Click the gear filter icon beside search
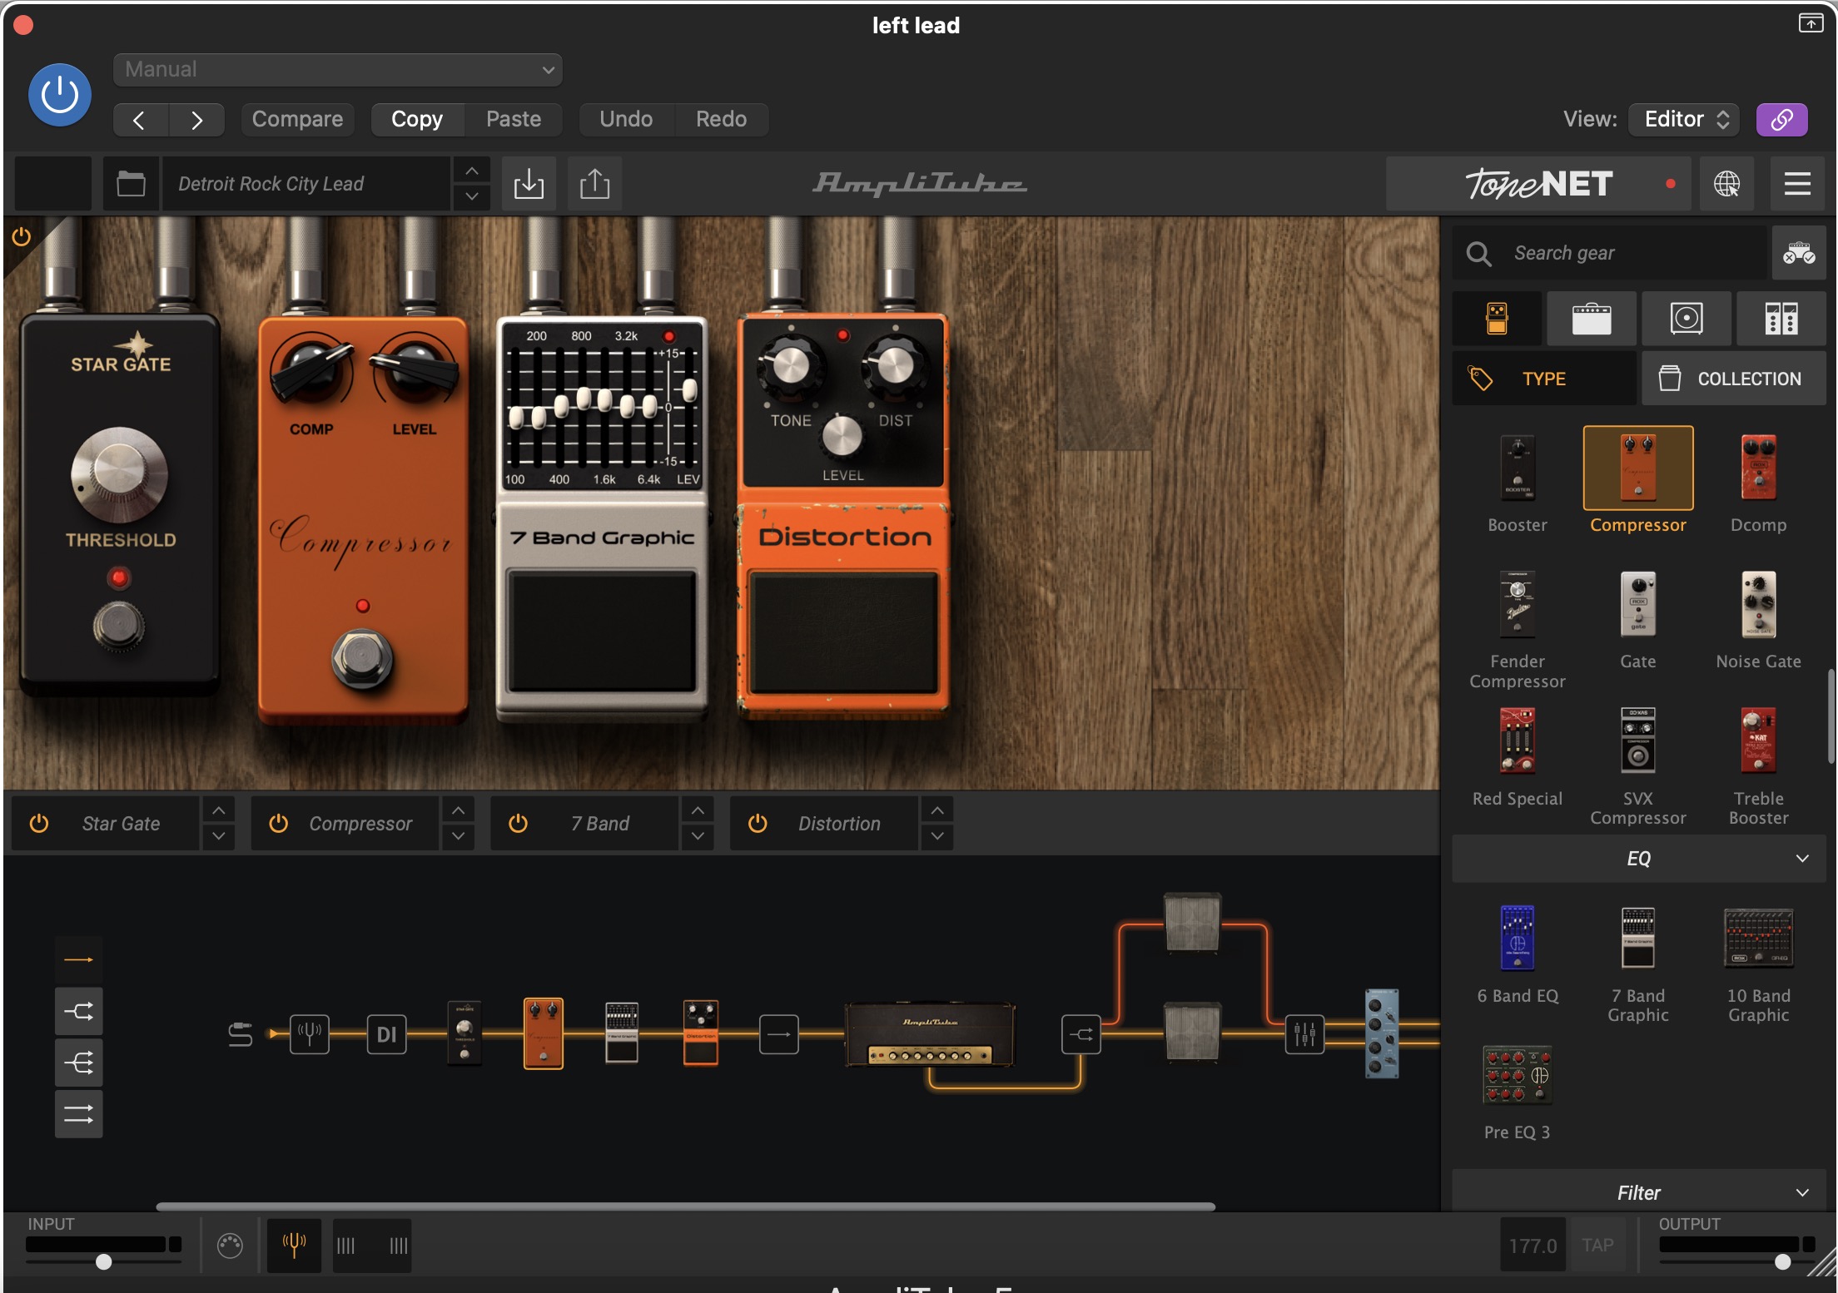Screen dimensions: 1838x1293 pyautogui.click(x=1799, y=253)
